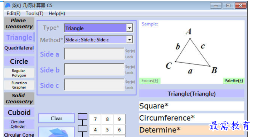Click Sqr(x) next to Side b

point(130,67)
